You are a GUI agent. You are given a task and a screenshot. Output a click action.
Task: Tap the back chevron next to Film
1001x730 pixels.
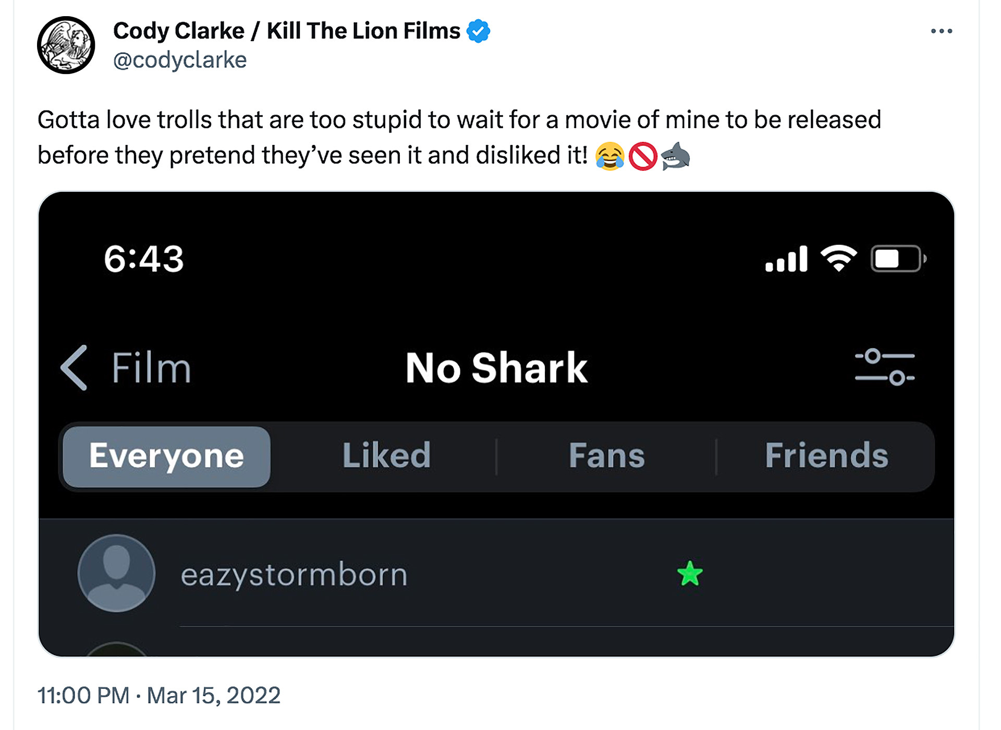[x=74, y=367]
